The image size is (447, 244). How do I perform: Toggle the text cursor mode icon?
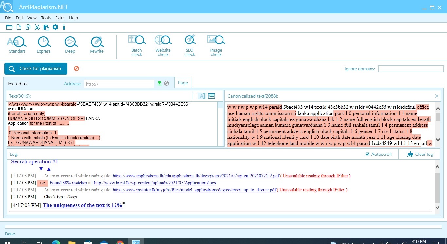click(x=202, y=96)
